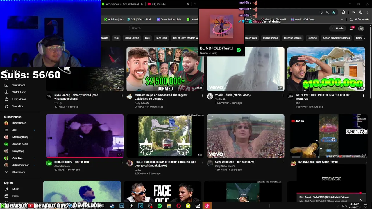The width and height of the screenshot is (372, 209).
Task: Click Daily Adin channel avatar icon
Action: [x=130, y=96]
